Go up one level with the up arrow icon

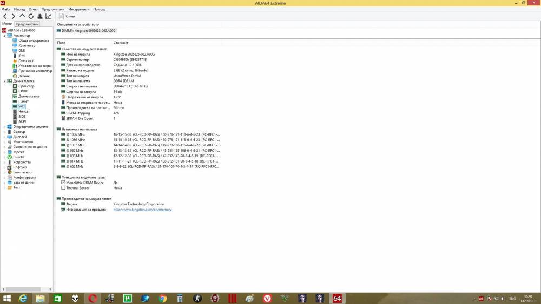(22, 16)
